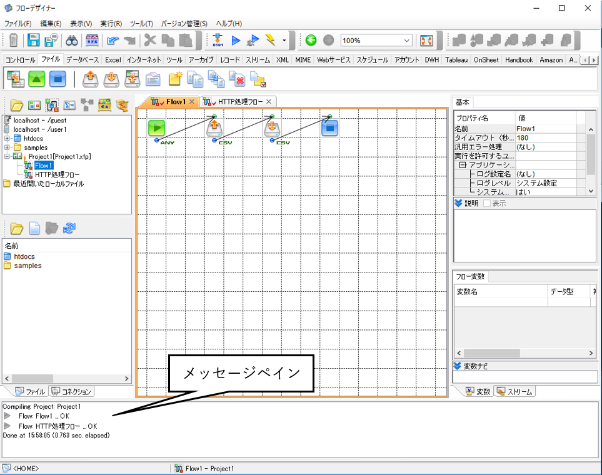Close the Flow1 editor tab
This screenshot has width=602, height=475.
[x=191, y=101]
